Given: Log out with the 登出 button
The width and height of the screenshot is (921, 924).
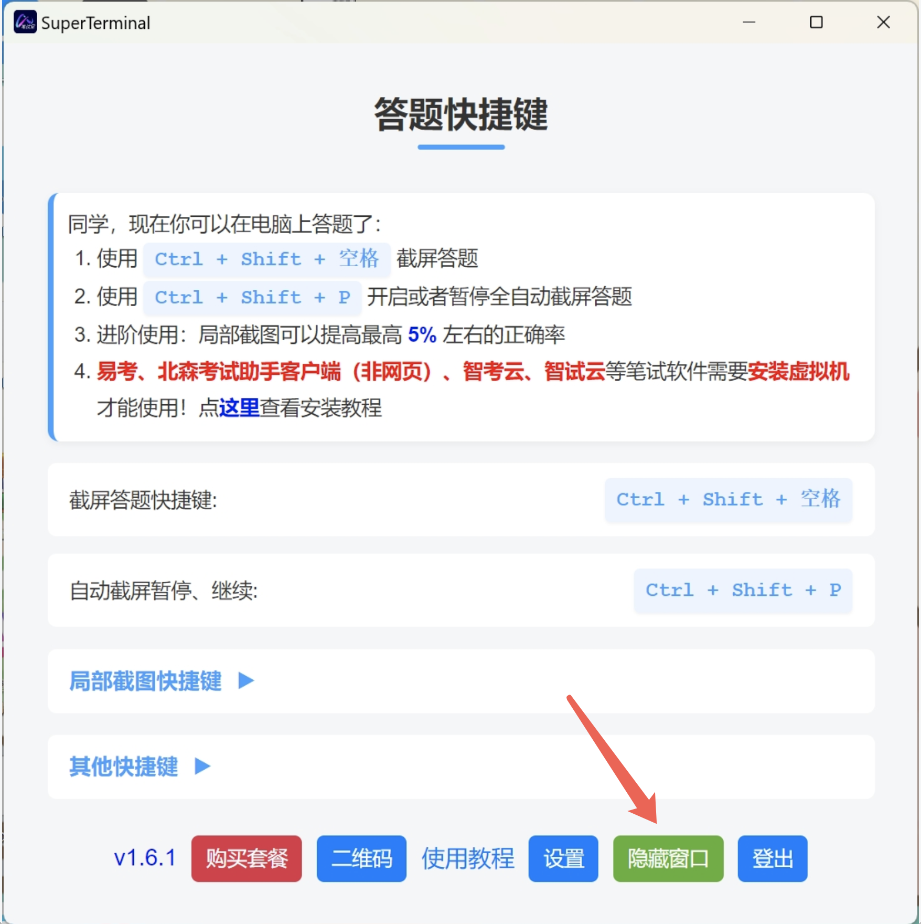Looking at the screenshot, I should (x=773, y=858).
